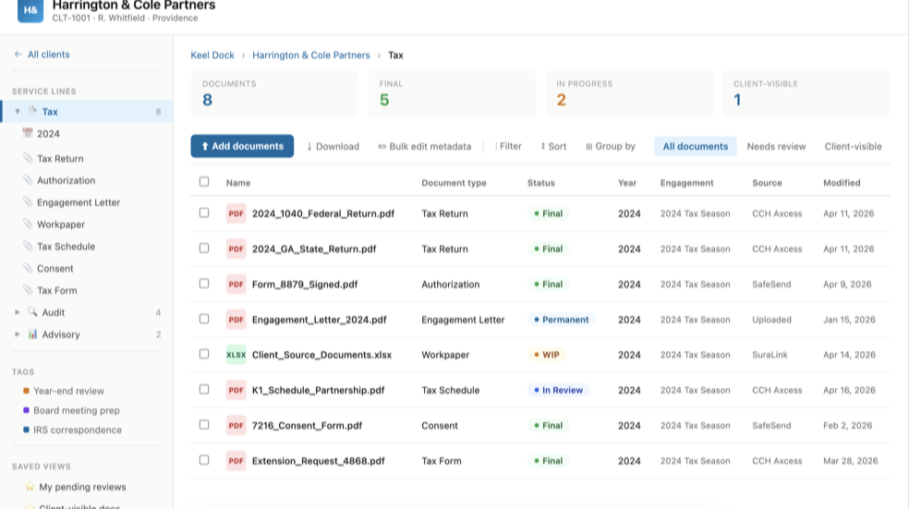Switch to All documents tab
Viewport: 909px width, 509px height.
coord(695,146)
